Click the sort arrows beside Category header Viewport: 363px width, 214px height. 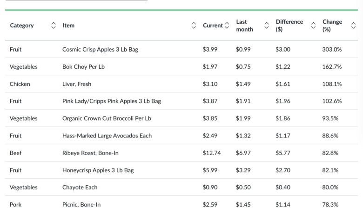pyautogui.click(x=53, y=26)
